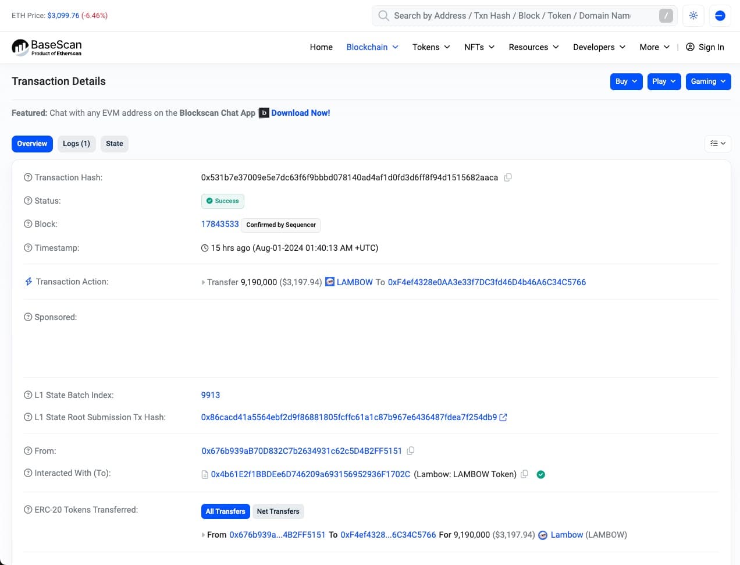This screenshot has width=740, height=565.
Task: Copy the From address
Action: pyautogui.click(x=411, y=451)
